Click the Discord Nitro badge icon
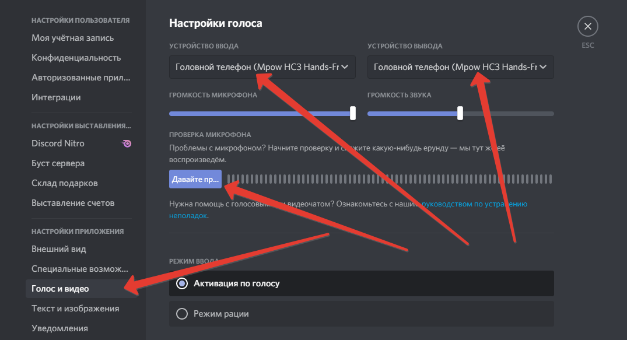Viewport: 627px width, 340px height. (126, 143)
